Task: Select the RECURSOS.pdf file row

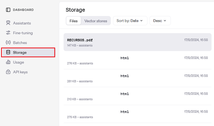Action: pos(138,42)
